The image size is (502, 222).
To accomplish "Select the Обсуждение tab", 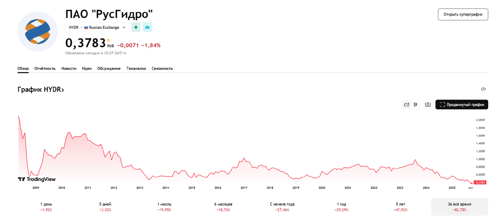I will coord(109,69).
